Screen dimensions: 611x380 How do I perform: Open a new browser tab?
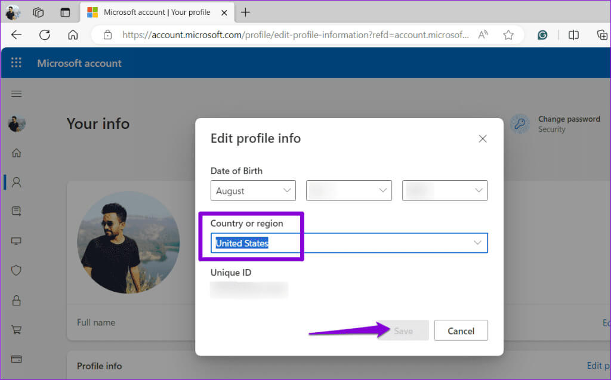coord(245,13)
